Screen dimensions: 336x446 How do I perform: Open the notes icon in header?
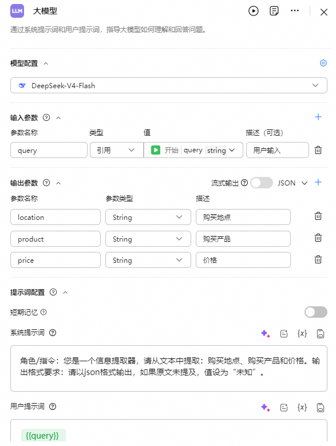(274, 11)
